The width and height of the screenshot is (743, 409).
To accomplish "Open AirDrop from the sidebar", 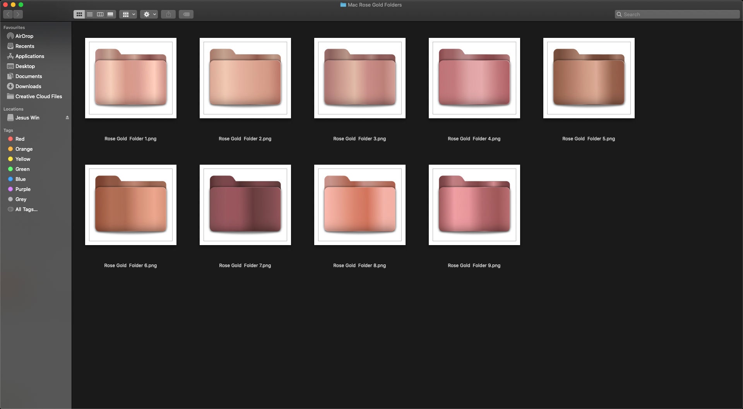I will click(25, 36).
